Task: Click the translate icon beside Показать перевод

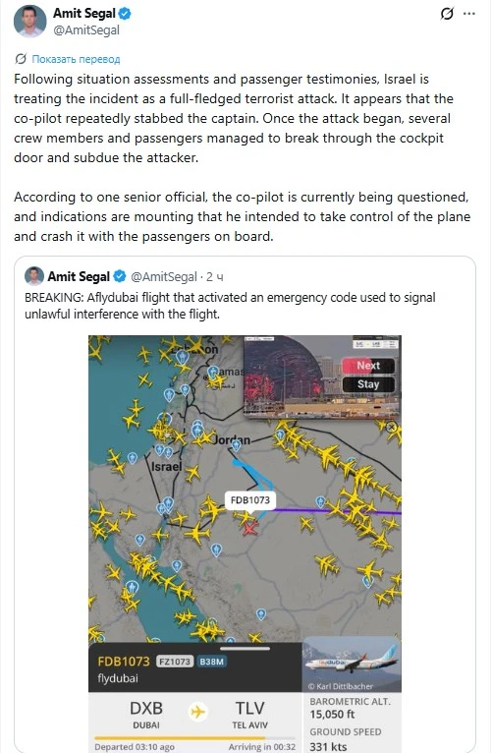Action: point(21,59)
